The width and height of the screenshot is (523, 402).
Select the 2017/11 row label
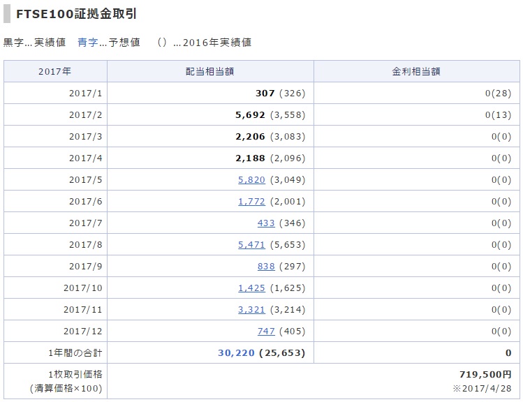(82, 310)
